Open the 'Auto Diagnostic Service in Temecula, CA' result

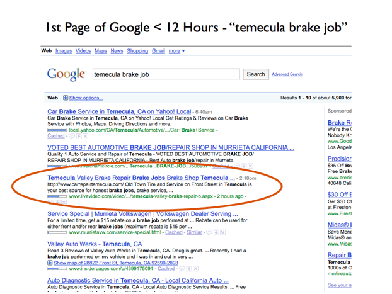click(138, 281)
